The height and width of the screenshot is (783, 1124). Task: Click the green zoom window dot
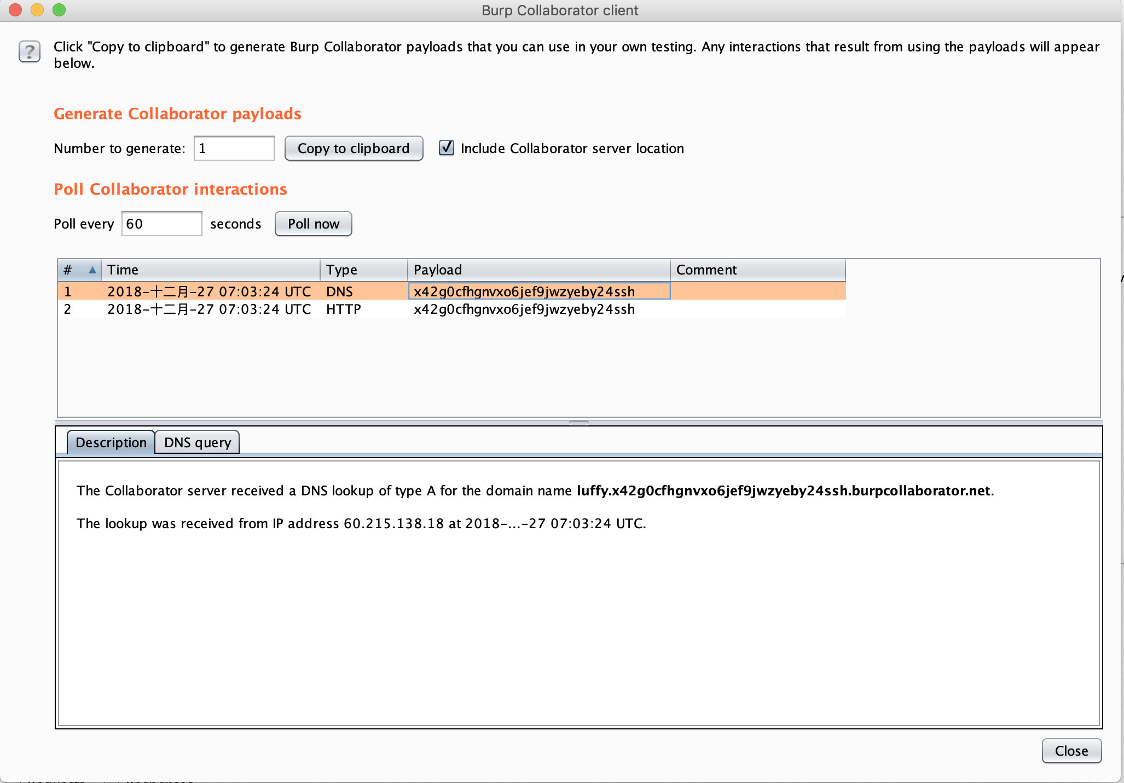59,10
